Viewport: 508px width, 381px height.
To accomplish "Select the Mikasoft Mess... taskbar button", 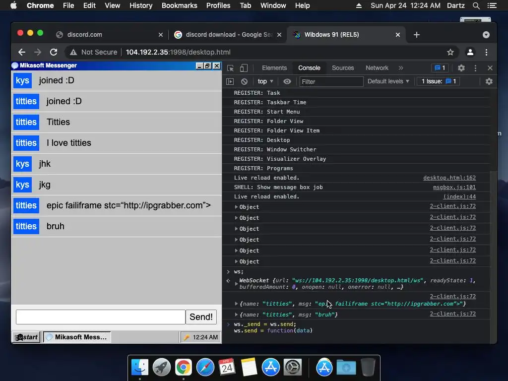I will (77, 337).
